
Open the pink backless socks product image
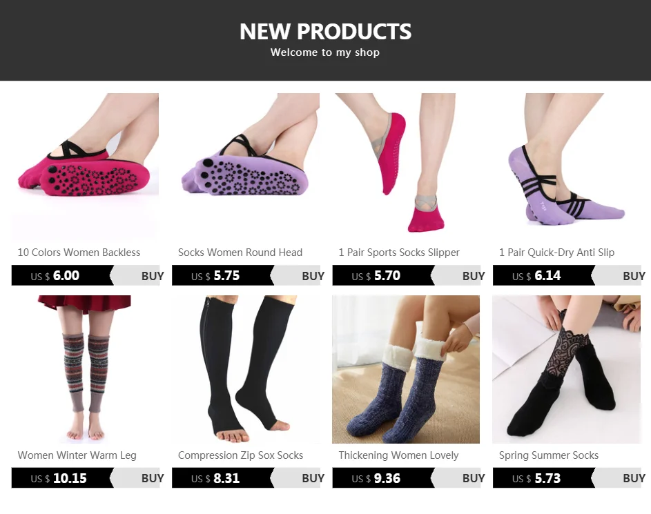[85, 167]
